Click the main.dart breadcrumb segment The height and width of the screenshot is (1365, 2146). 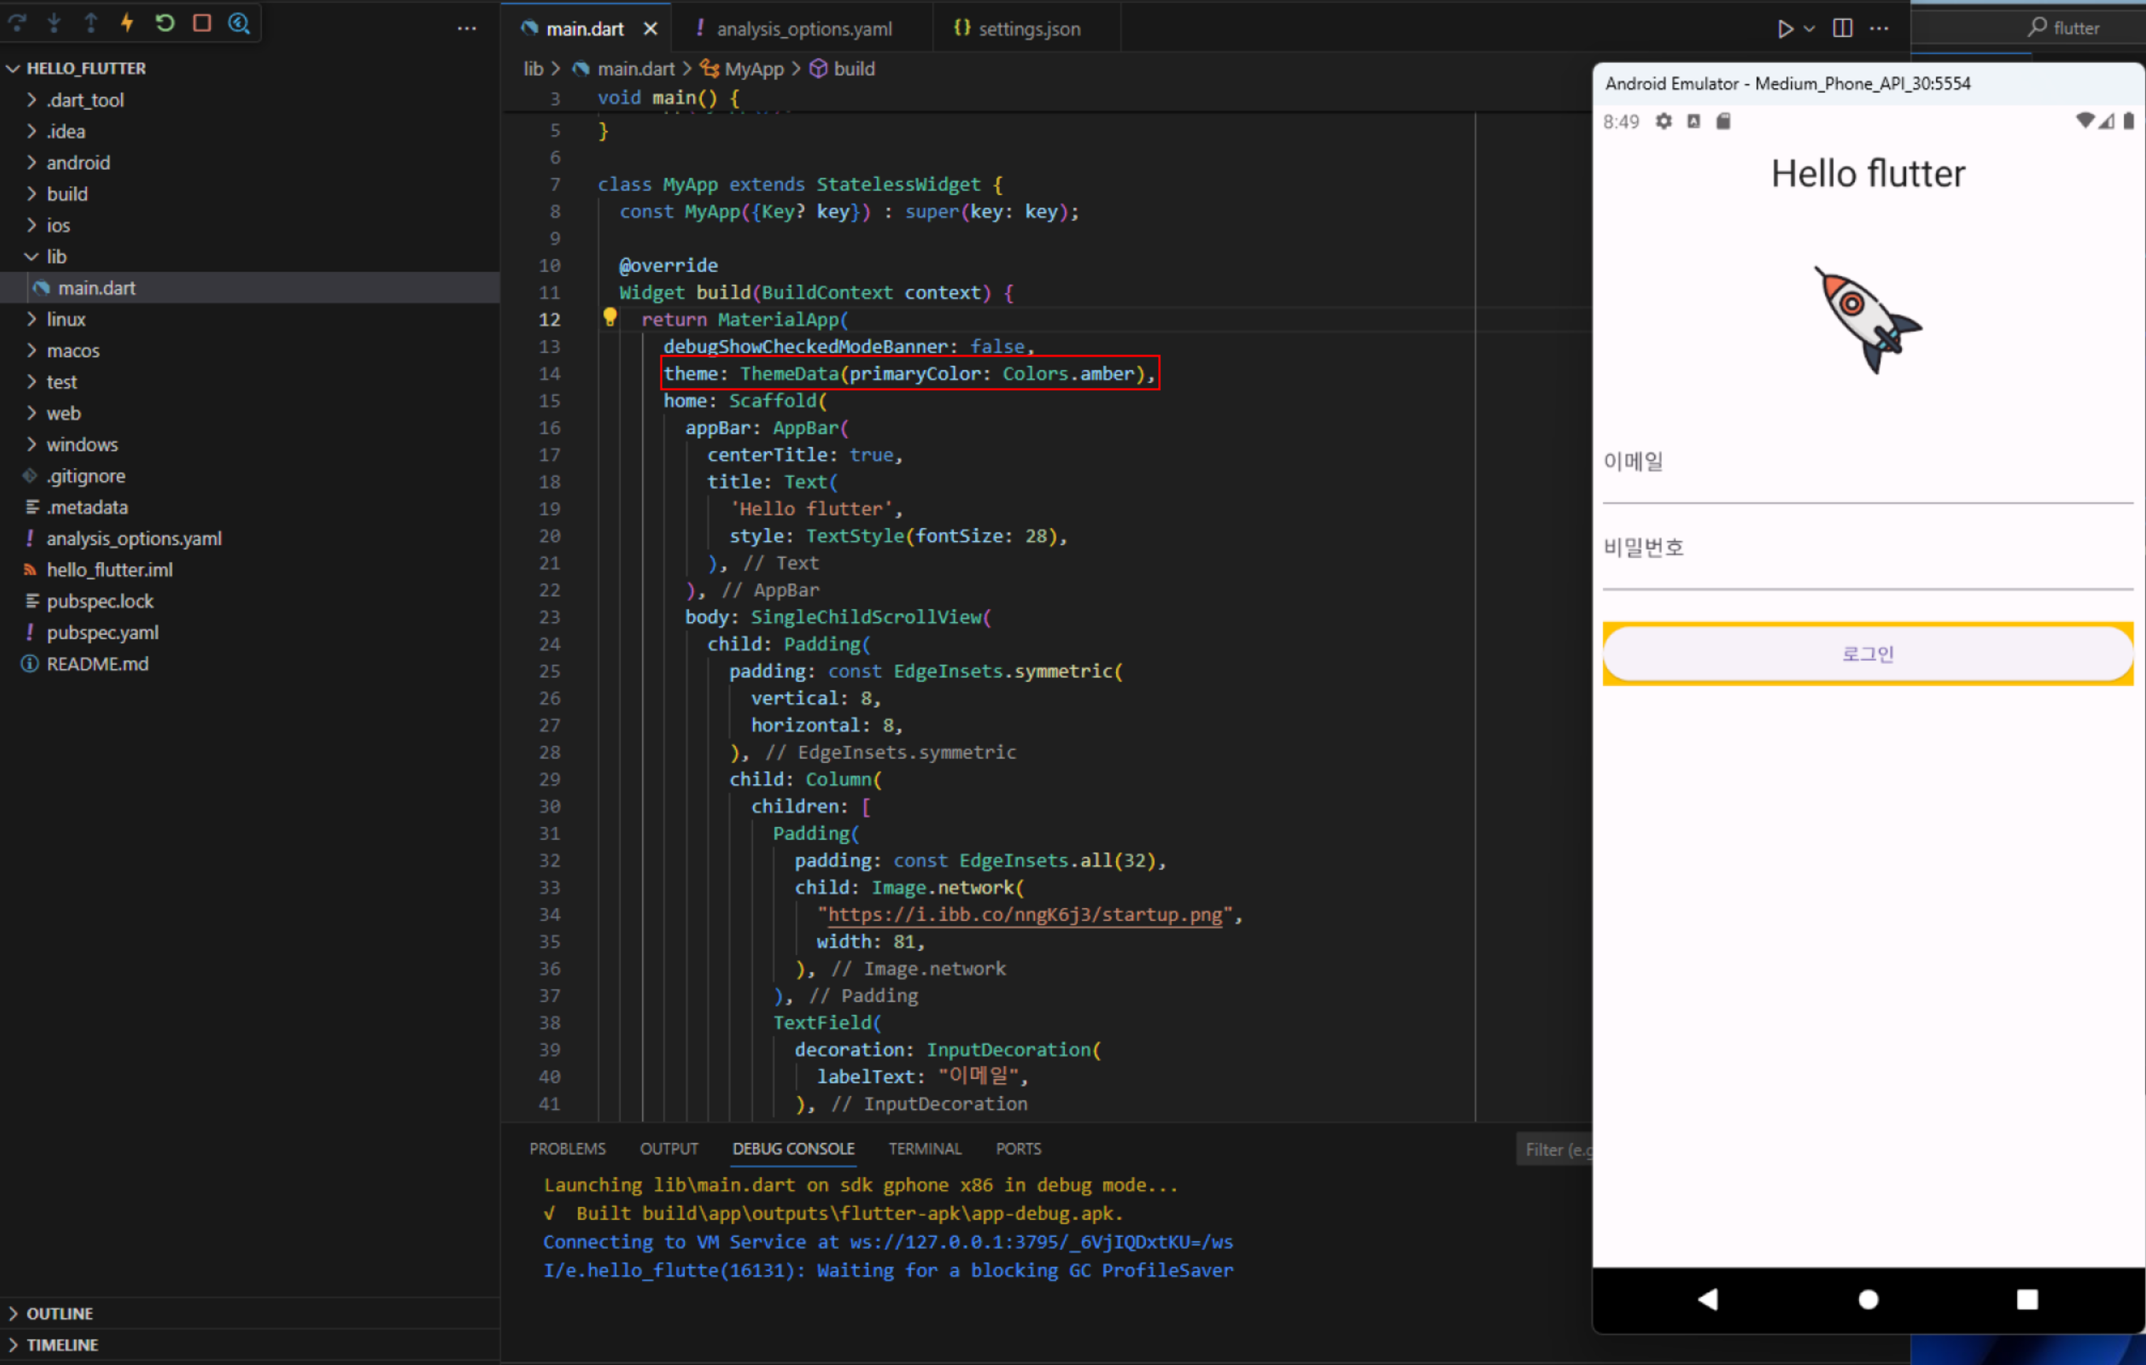pyautogui.click(x=636, y=68)
